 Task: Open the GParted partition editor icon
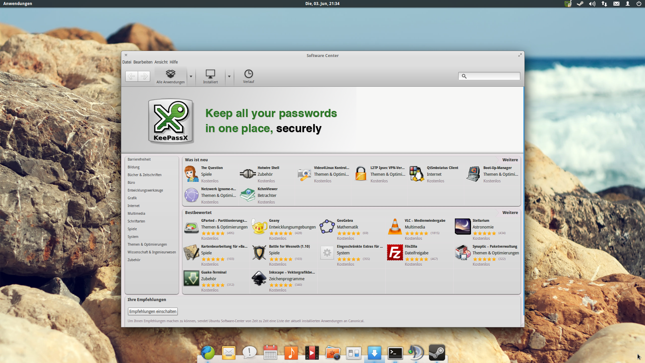point(191,228)
